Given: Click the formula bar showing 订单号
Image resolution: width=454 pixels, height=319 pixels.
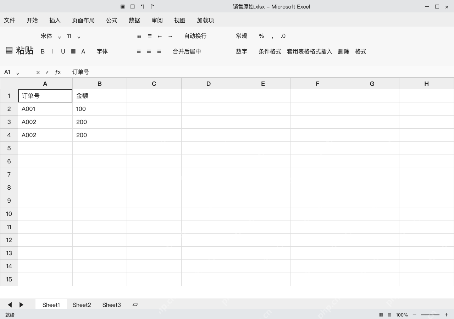Looking at the screenshot, I should pyautogui.click(x=261, y=72).
